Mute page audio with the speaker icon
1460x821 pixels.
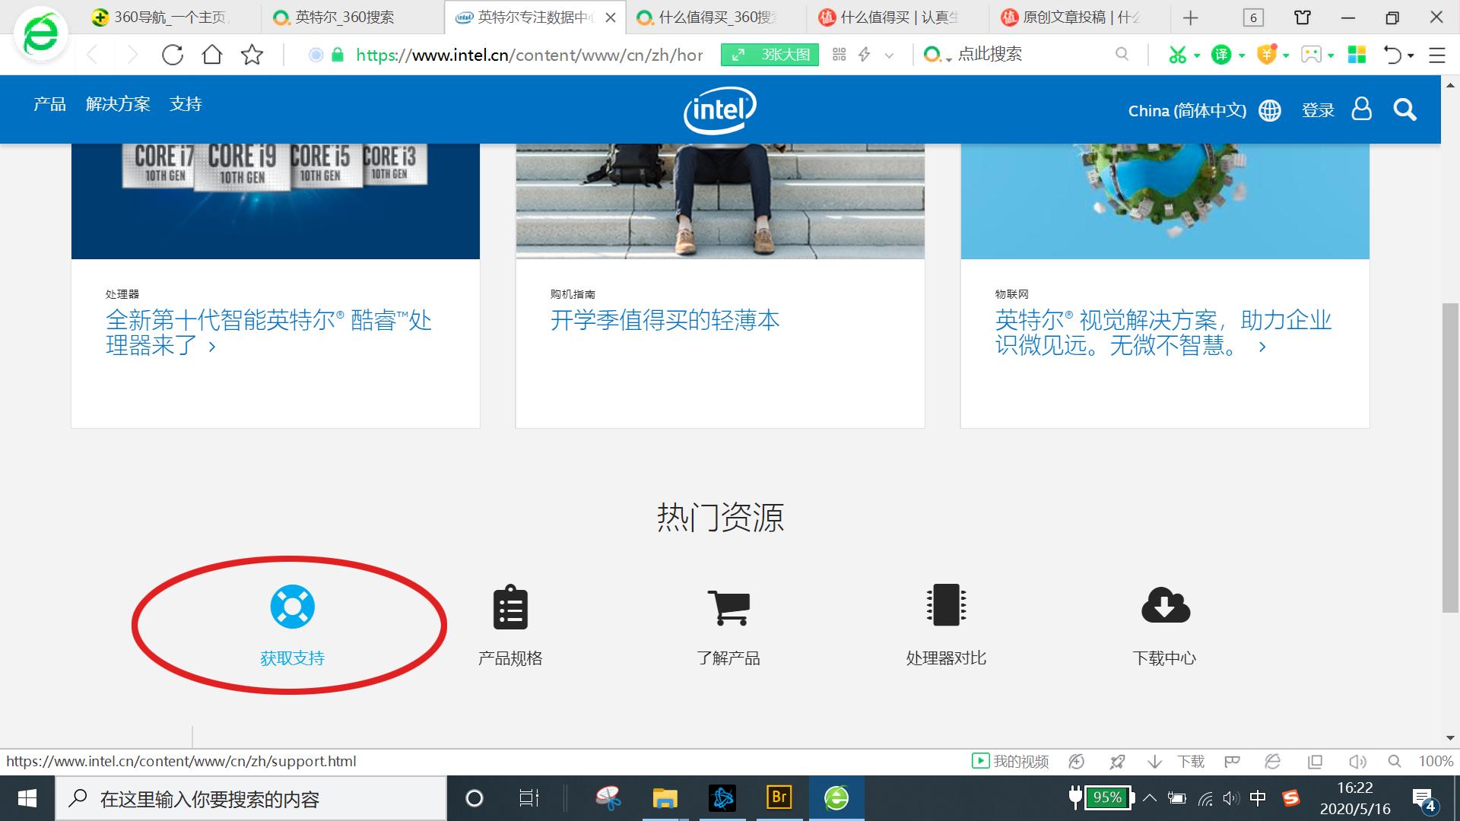click(x=1358, y=761)
